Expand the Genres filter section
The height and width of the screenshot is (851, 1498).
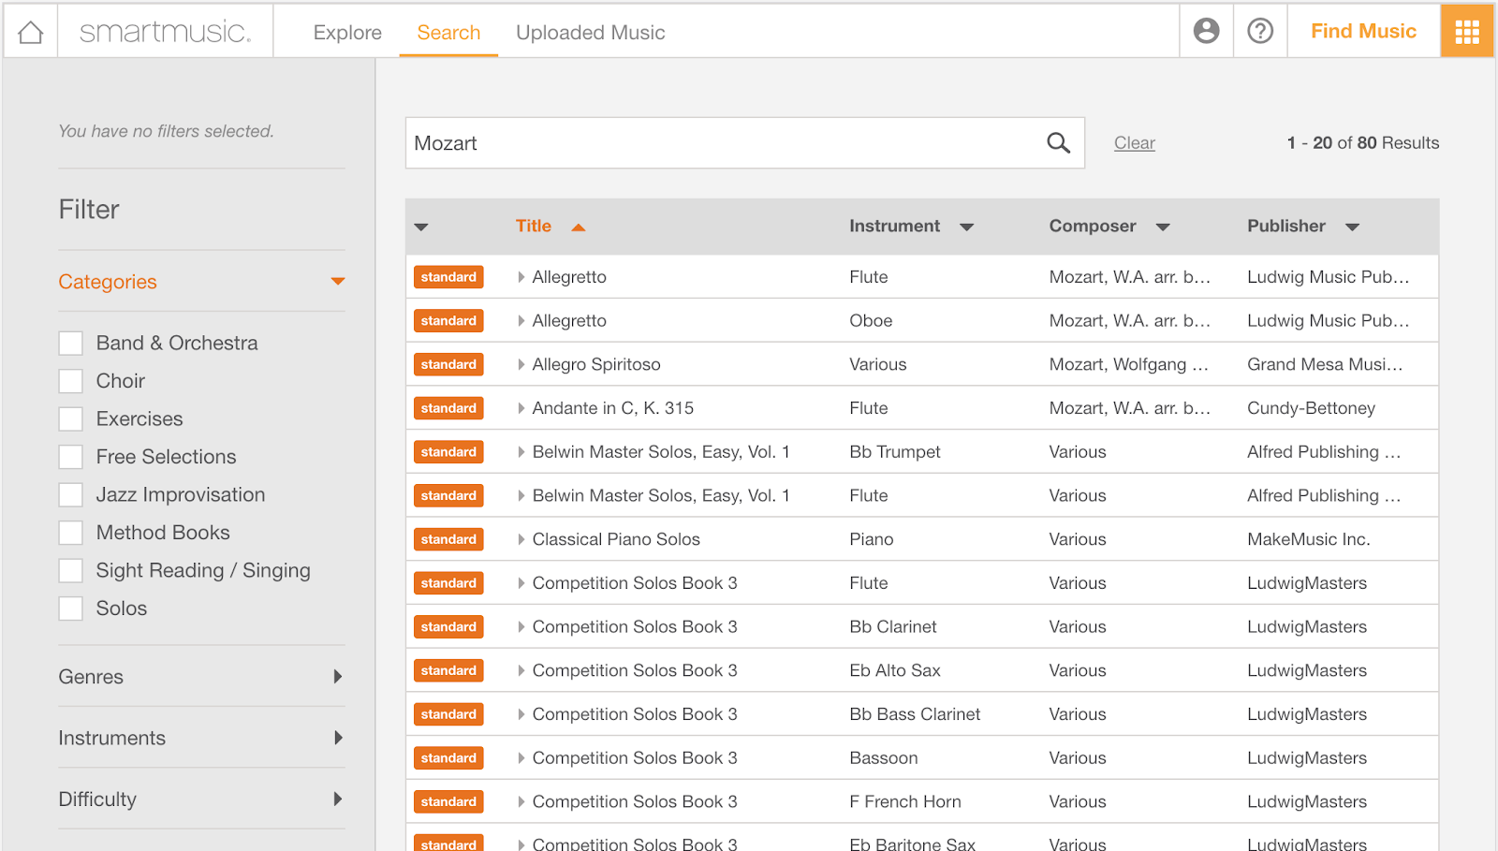coord(338,676)
